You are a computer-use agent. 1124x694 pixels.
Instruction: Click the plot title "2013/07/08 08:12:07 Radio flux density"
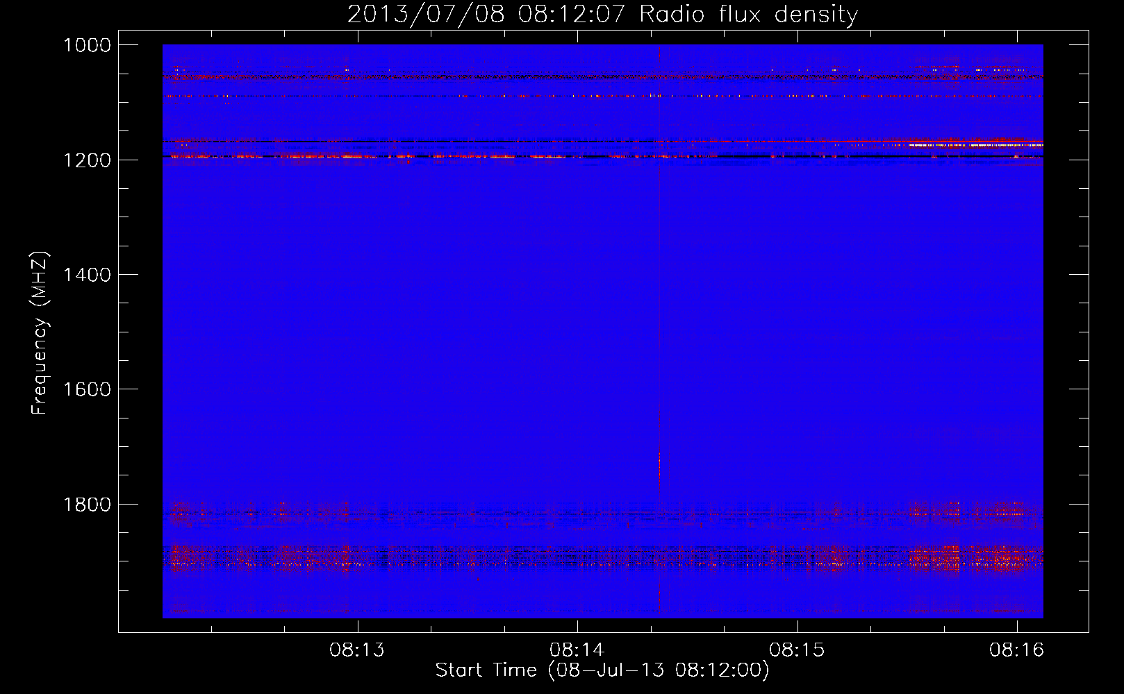click(x=602, y=14)
